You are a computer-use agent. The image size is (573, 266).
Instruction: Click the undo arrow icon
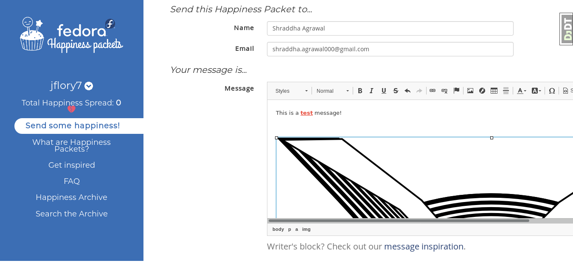tap(407, 91)
